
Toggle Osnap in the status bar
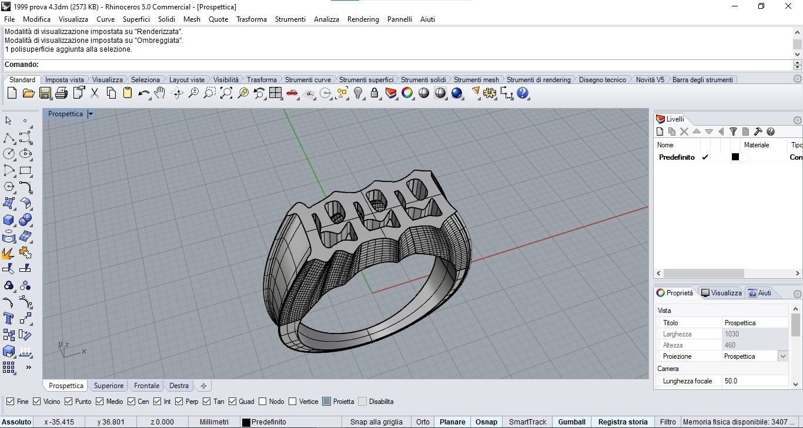pos(487,422)
